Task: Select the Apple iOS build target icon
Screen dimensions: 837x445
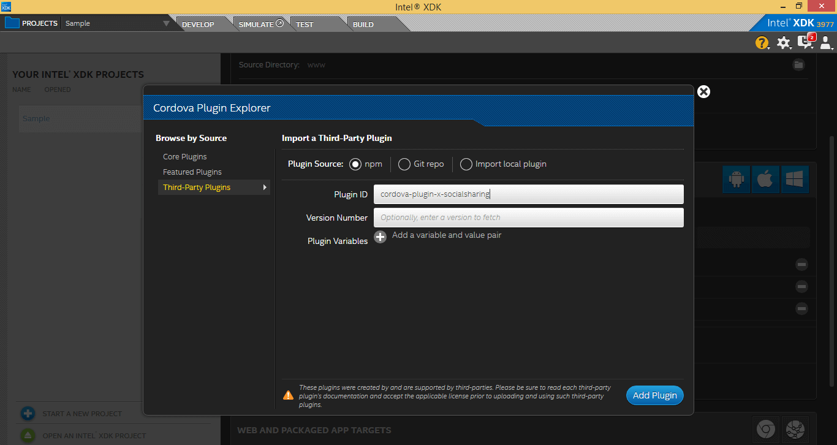Action: 765,179
